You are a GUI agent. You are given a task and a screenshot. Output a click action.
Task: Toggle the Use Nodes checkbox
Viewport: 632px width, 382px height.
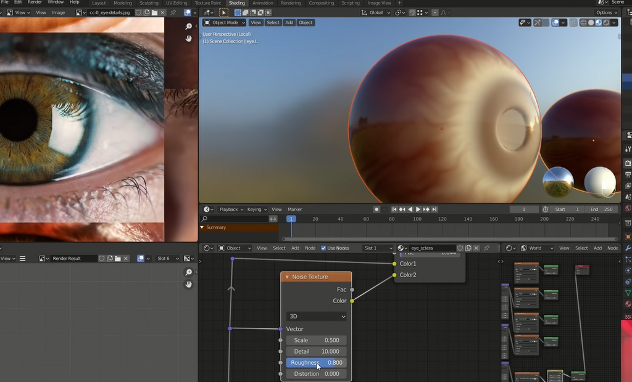[x=323, y=248]
